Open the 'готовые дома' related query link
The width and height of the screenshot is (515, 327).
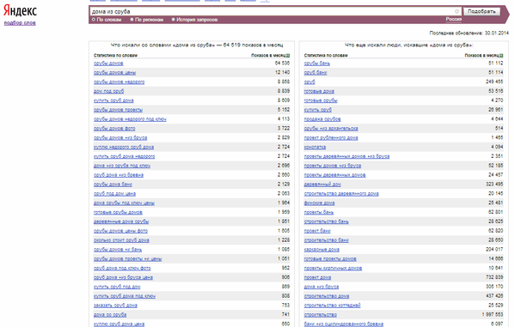click(319, 91)
